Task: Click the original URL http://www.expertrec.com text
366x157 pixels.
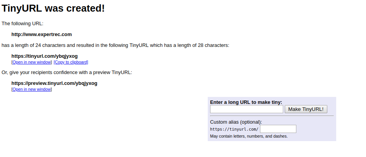Action: [x=41, y=35]
